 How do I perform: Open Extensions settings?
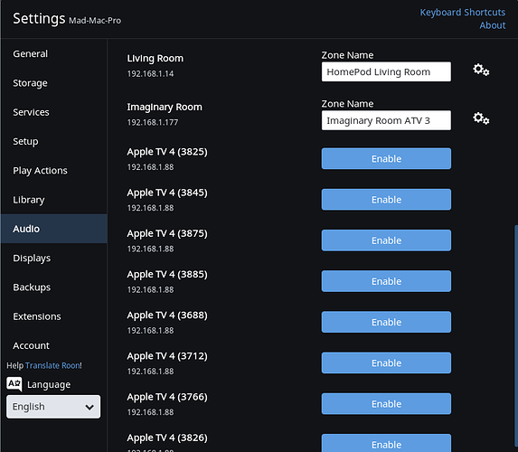pyautogui.click(x=54, y=316)
